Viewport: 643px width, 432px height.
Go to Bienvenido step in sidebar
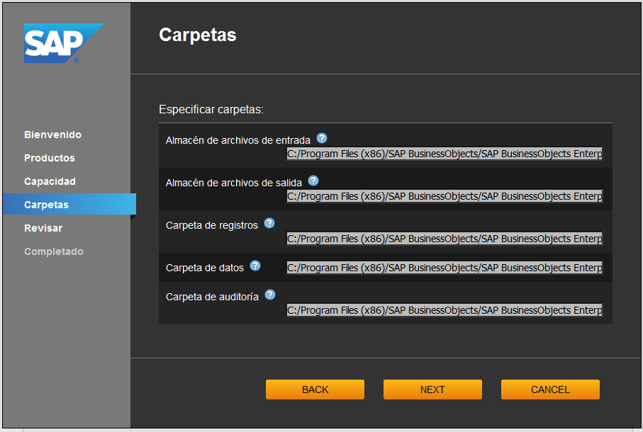tap(52, 135)
